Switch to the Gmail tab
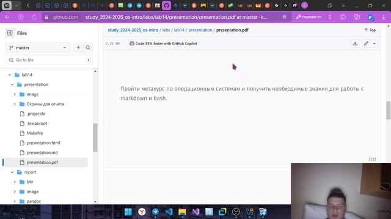 [x=258, y=5]
